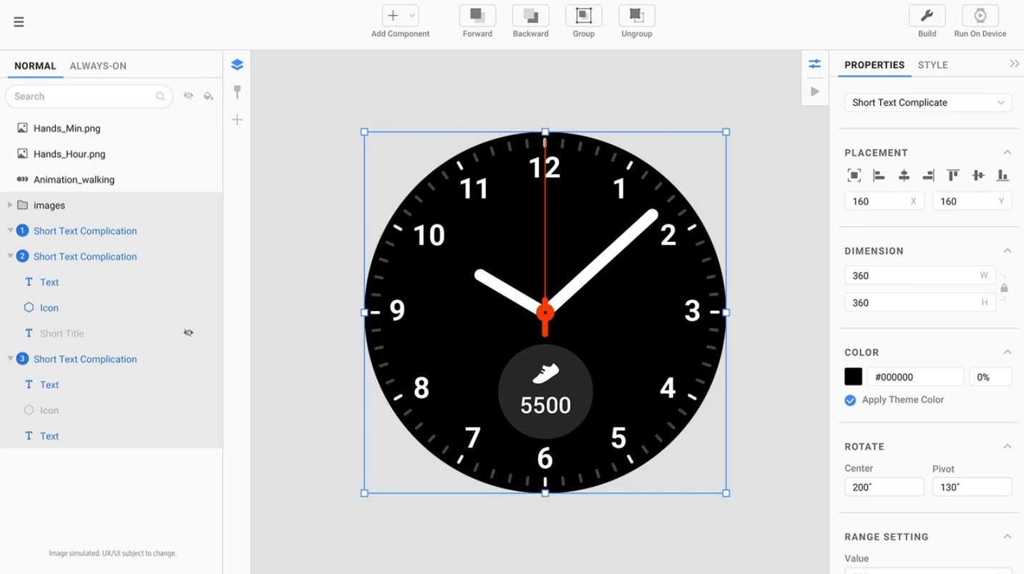Open the hamburger menu

[19, 22]
